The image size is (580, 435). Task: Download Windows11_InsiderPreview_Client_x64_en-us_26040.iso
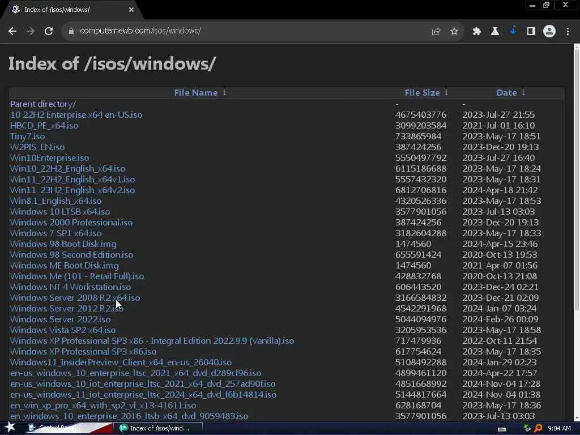(121, 362)
